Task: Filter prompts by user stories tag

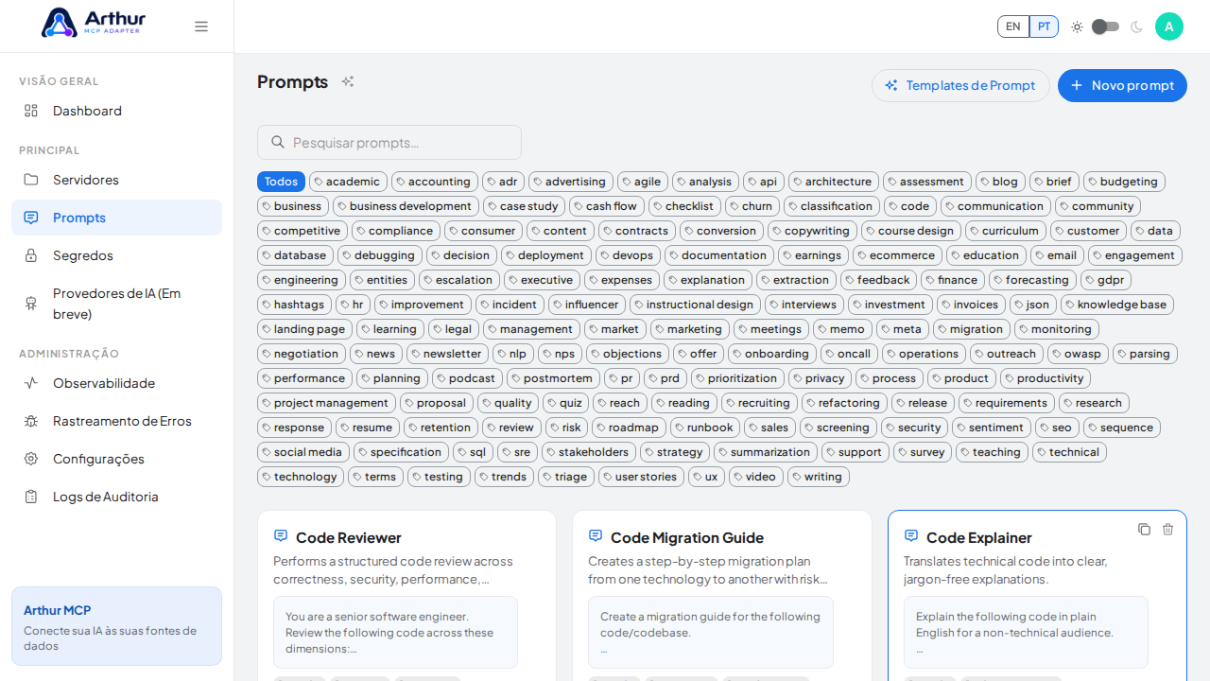Action: (641, 477)
